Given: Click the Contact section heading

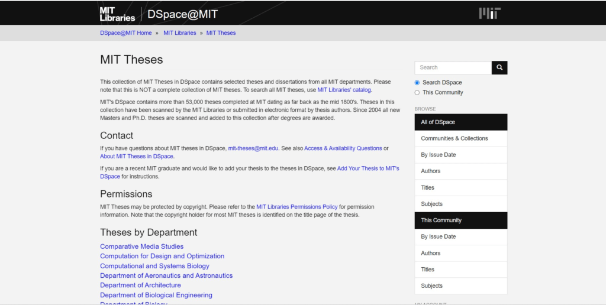Looking at the screenshot, I should pos(117,135).
